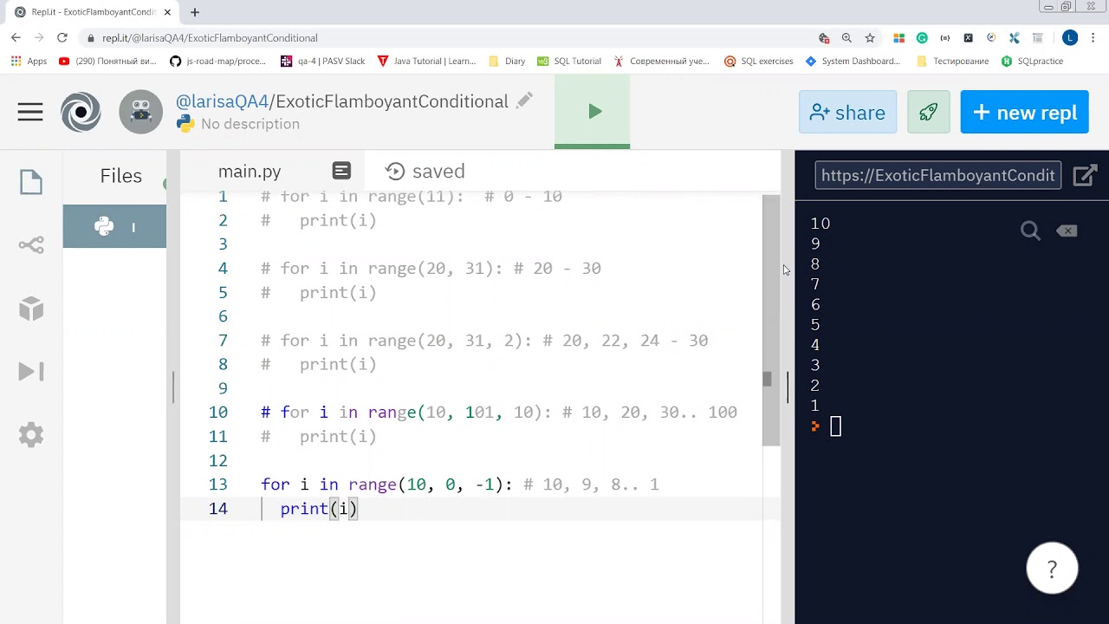The width and height of the screenshot is (1109, 624).
Task: Click No description text
Action: [x=250, y=124]
